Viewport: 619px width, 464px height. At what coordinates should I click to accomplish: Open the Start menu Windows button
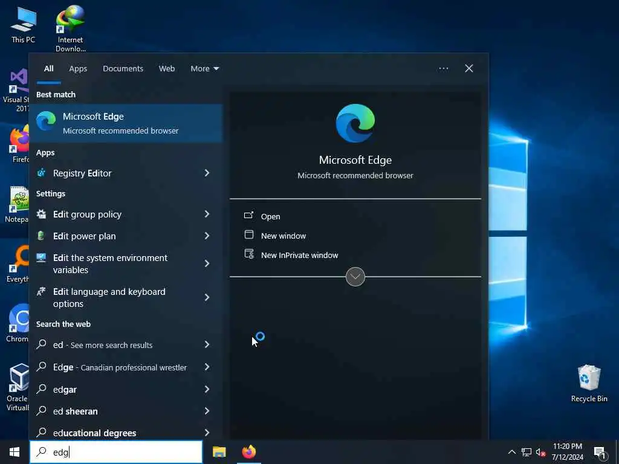[x=15, y=452]
